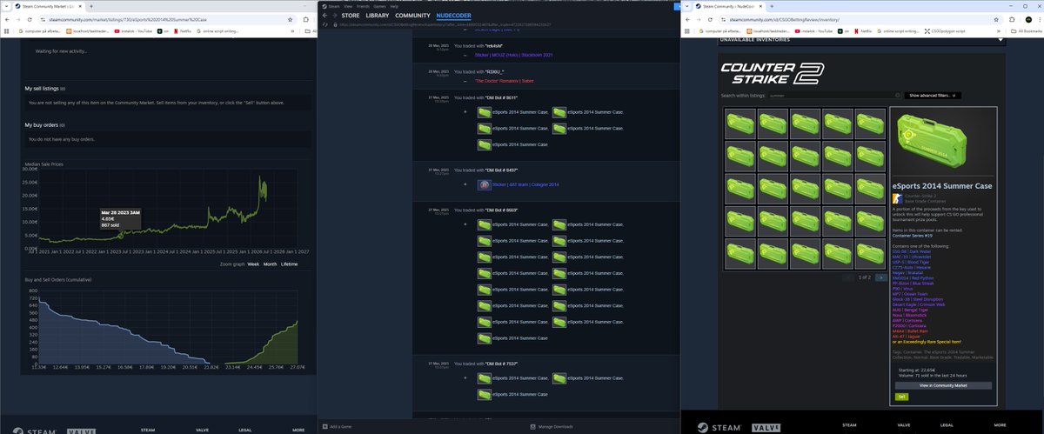Open M4A4 | Bullet Rain item link
Viewport: 1044px width, 434px height.
click(910, 331)
